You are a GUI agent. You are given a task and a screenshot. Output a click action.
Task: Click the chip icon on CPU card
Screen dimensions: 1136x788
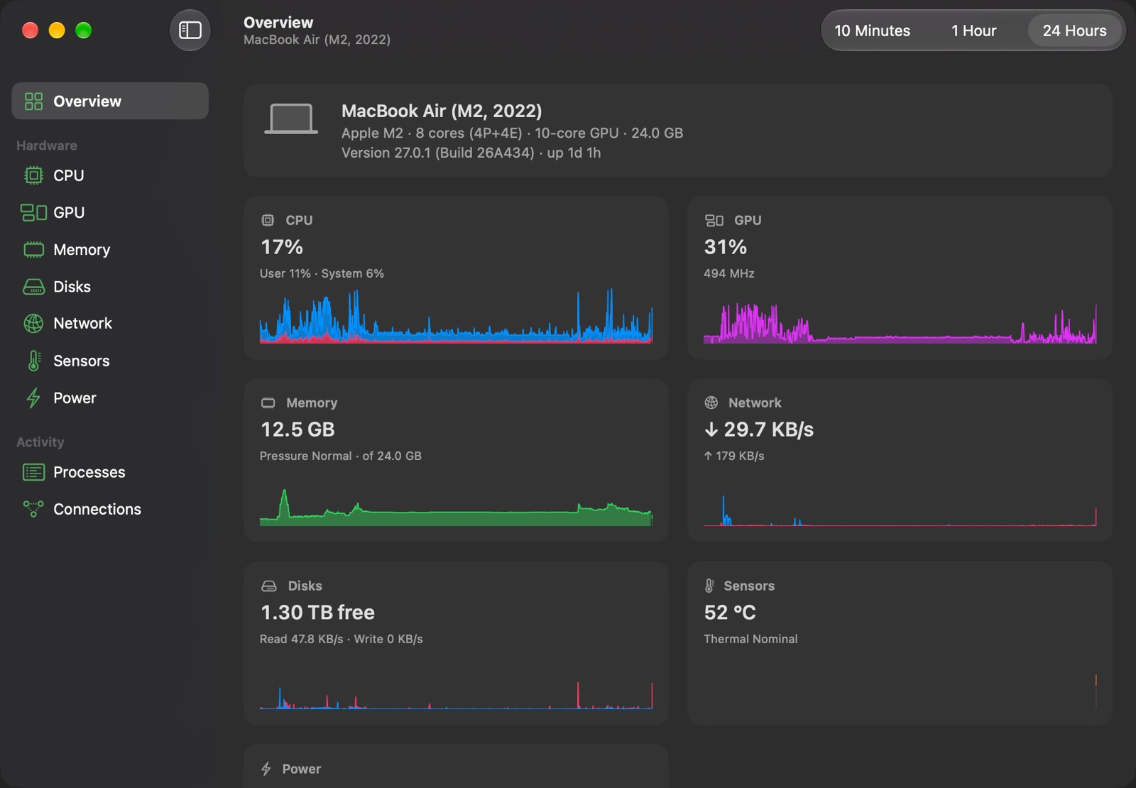(268, 220)
